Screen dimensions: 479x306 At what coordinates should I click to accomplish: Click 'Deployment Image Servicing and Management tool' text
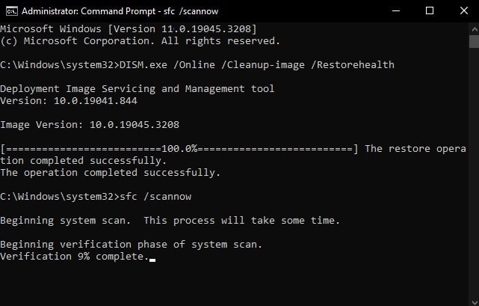137,88
